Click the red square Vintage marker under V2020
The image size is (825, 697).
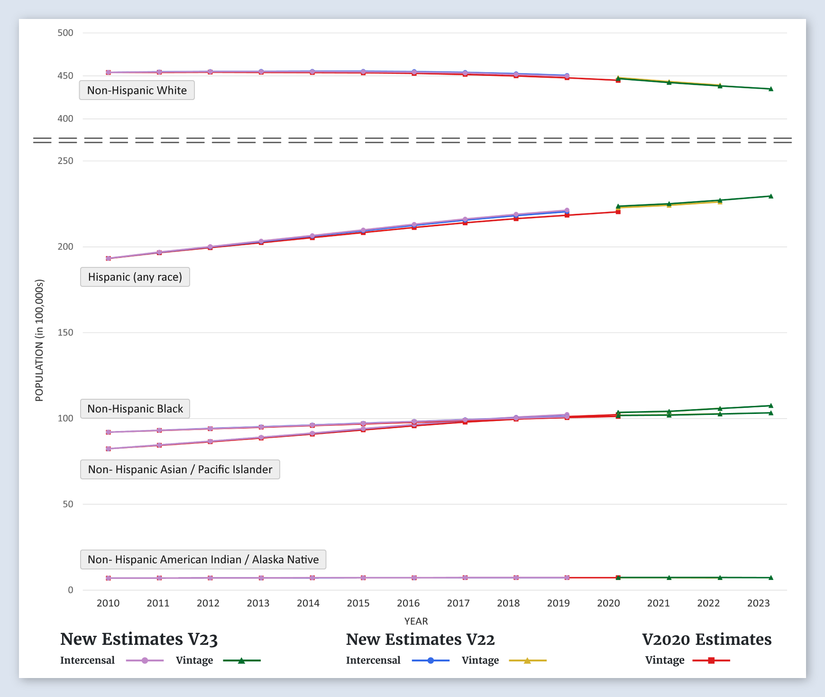click(x=711, y=660)
